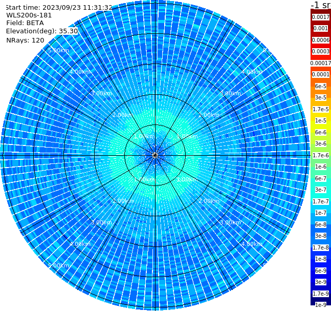The image size is (331, 311).
Task: Pick the 1e-8 colorbar label
Action: click(321, 259)
